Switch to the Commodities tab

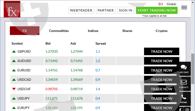click(x=59, y=31)
